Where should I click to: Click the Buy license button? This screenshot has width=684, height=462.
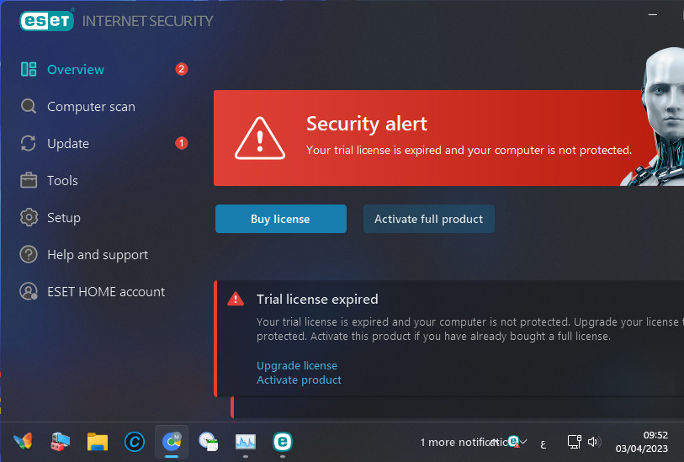(x=280, y=219)
